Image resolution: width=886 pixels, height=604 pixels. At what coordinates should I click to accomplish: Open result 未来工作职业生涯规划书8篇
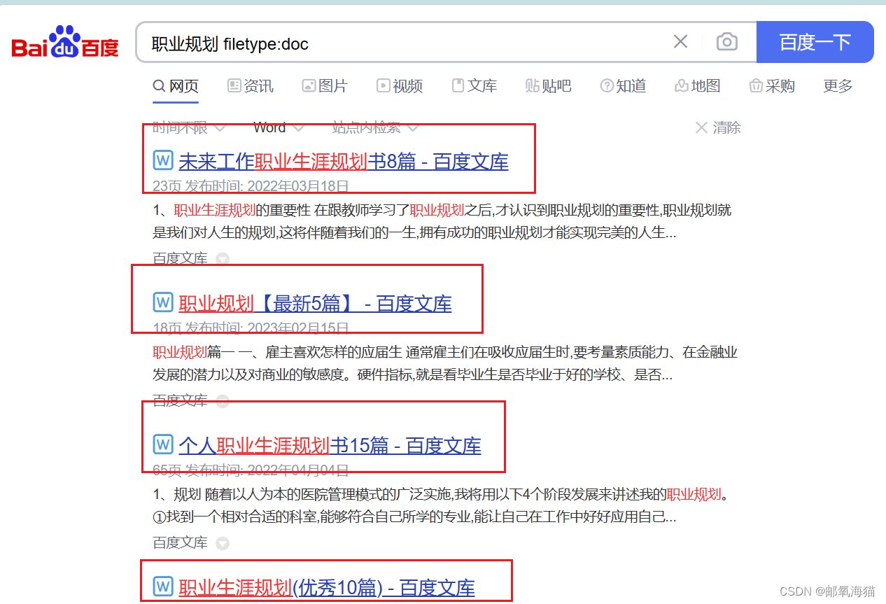tap(344, 162)
